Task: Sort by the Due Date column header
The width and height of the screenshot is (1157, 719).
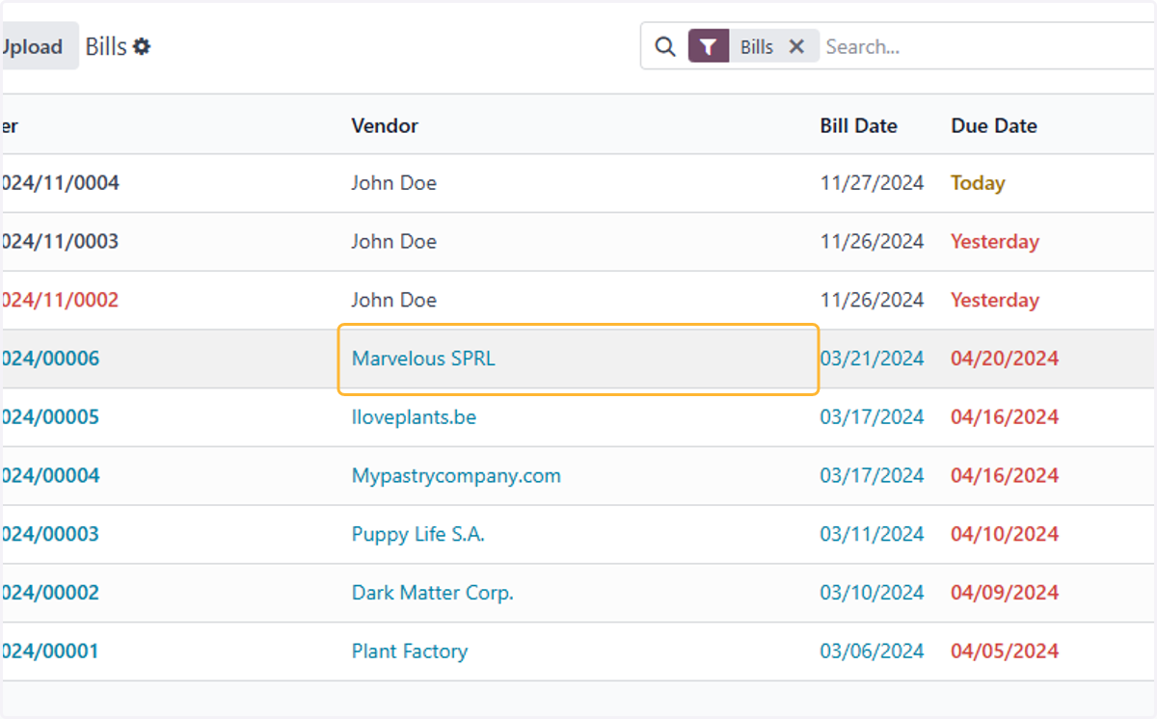Action: coord(994,125)
